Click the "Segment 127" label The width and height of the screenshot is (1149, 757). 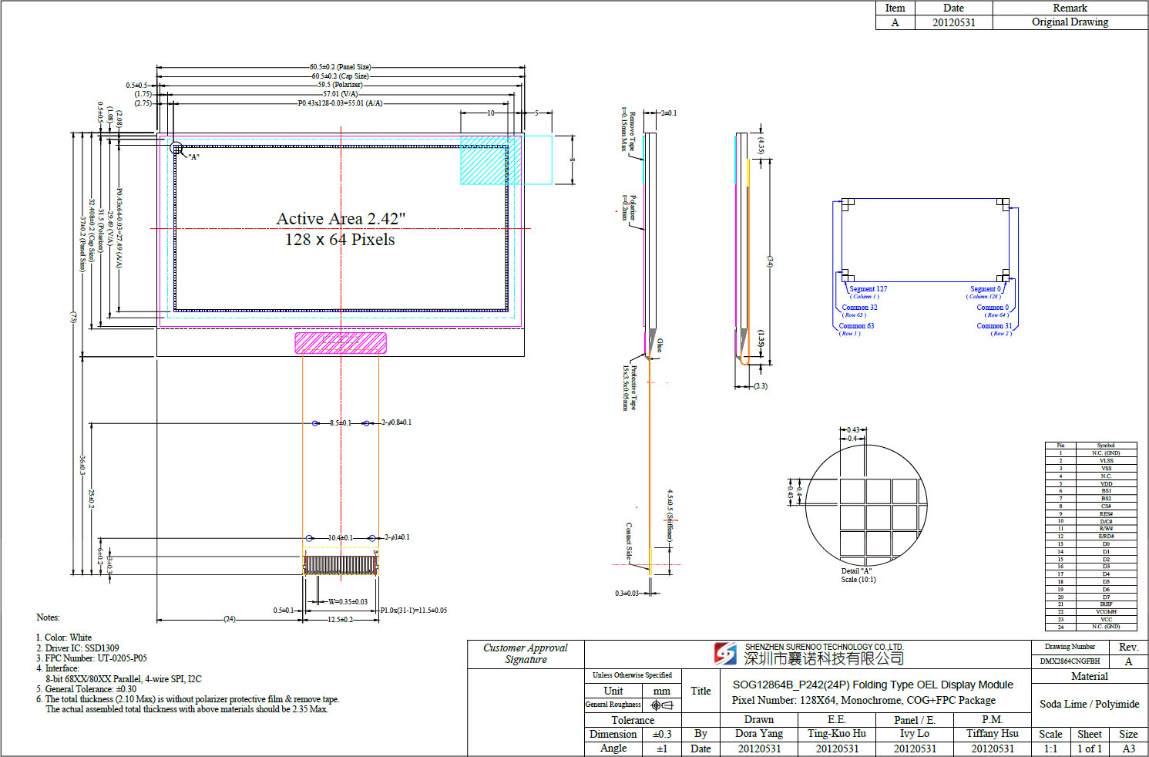pyautogui.click(x=868, y=289)
